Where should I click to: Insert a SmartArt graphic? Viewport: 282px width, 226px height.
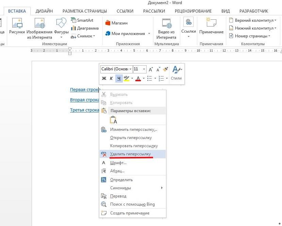82,20
